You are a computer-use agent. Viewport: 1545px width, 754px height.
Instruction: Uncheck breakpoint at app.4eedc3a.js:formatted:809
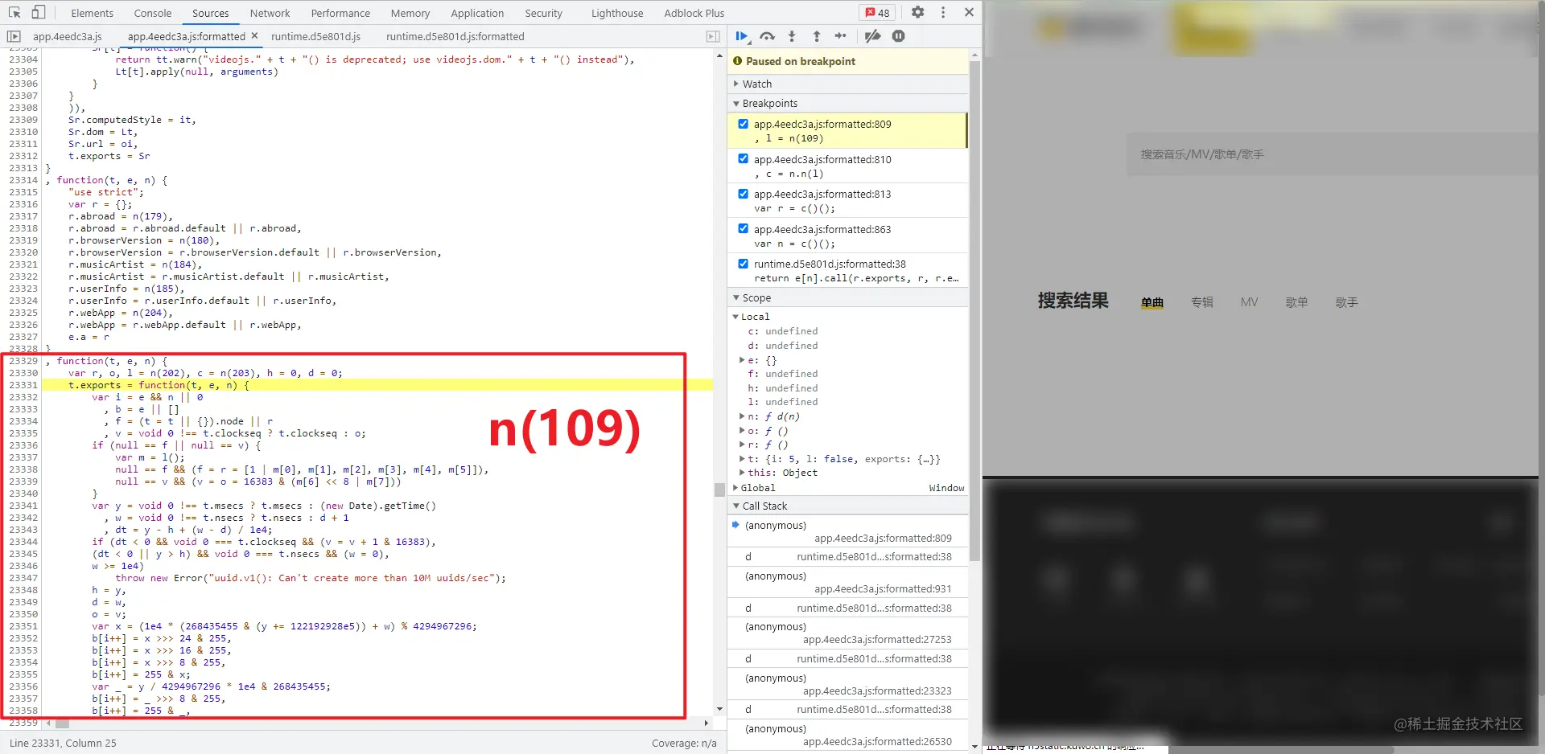[744, 124]
